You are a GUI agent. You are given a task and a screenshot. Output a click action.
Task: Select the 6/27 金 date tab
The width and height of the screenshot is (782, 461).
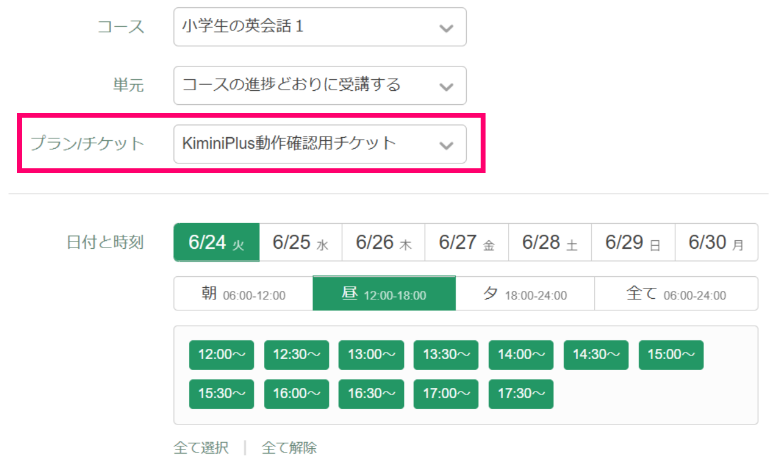pos(467,243)
